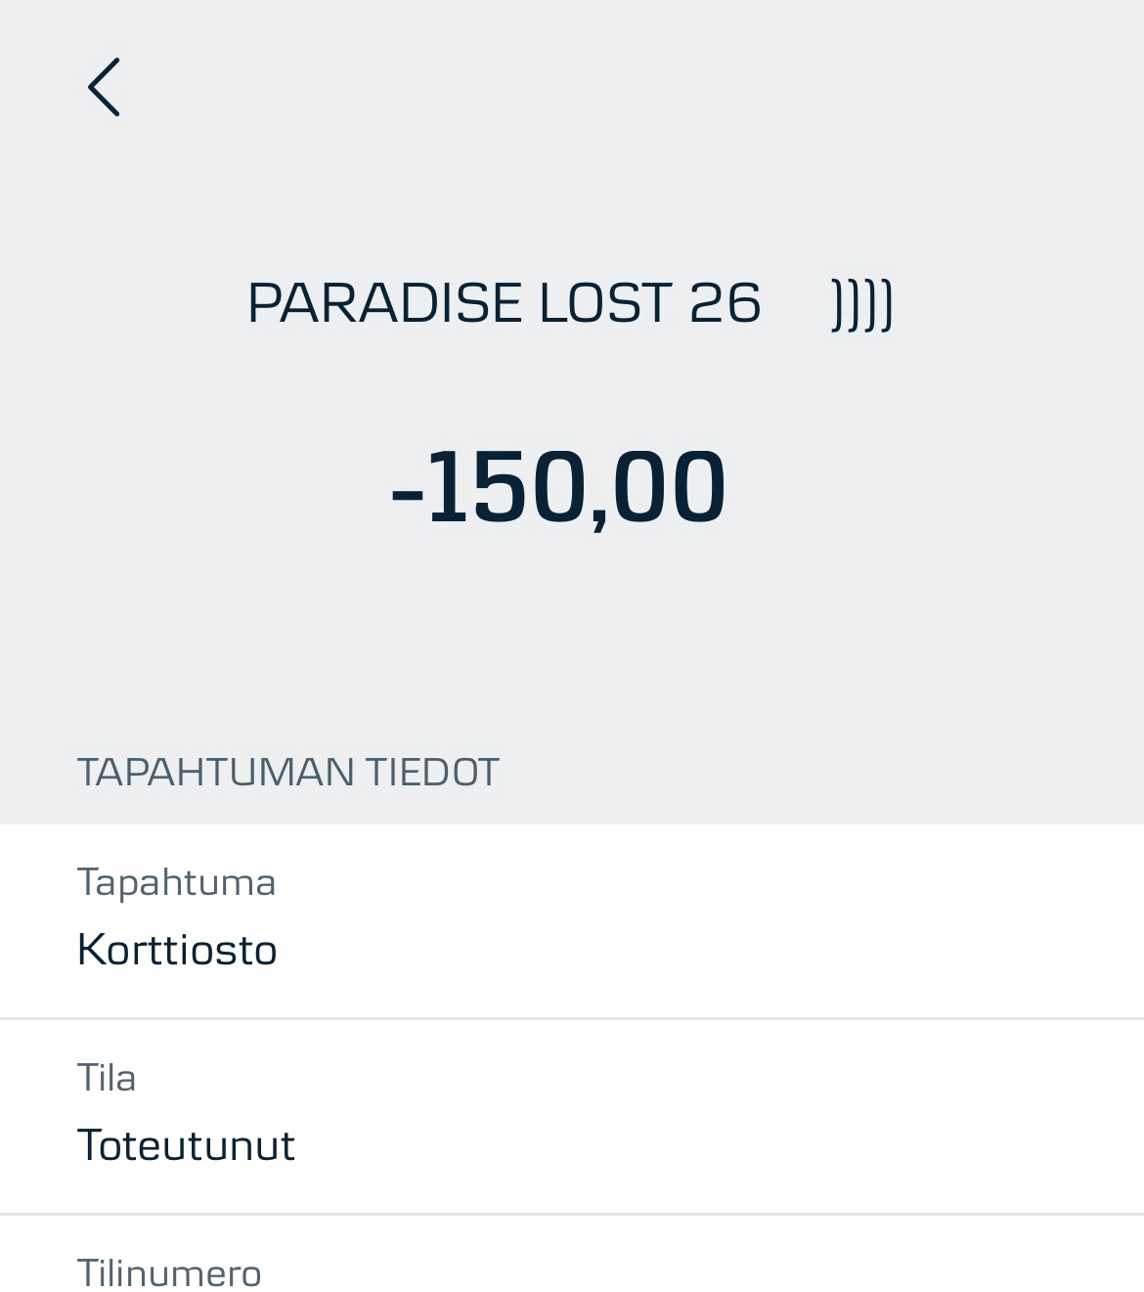Tap the -150,00 transaction amount
This screenshot has height=1292, width=1144.
point(558,487)
